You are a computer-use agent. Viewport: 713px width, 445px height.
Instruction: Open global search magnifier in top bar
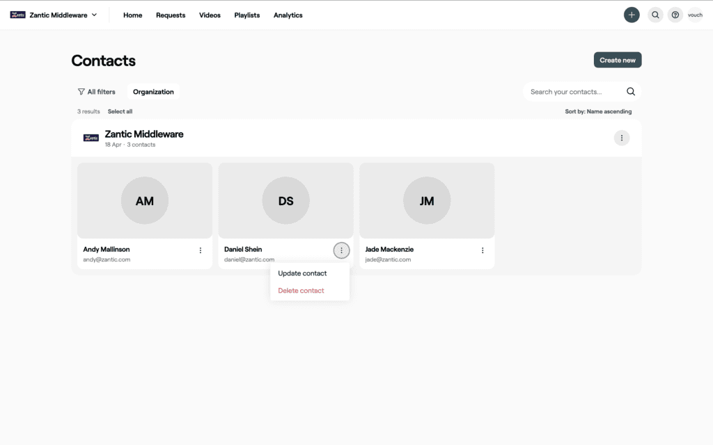point(655,15)
